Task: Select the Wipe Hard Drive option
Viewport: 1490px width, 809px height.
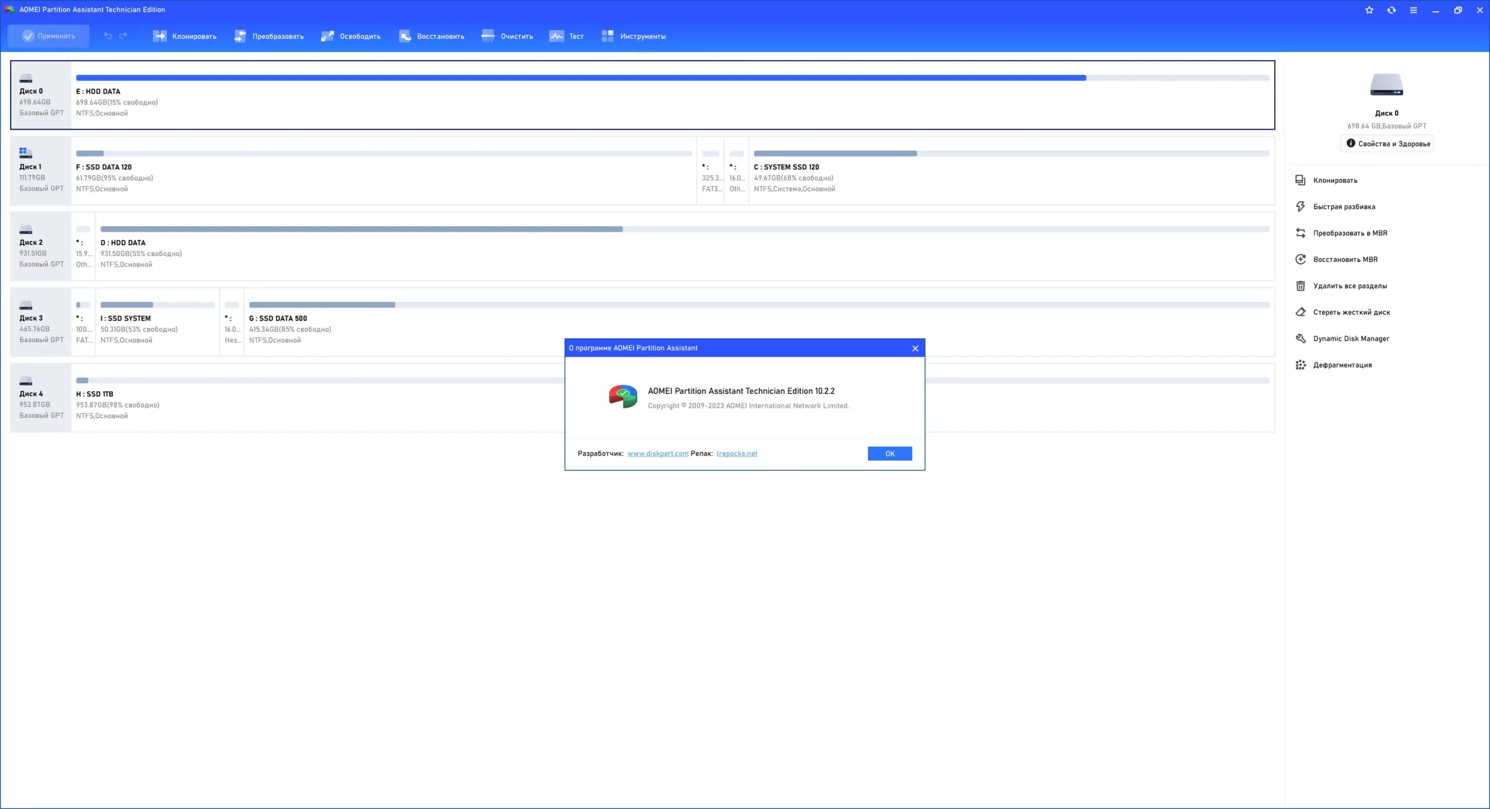Action: [x=1351, y=313]
